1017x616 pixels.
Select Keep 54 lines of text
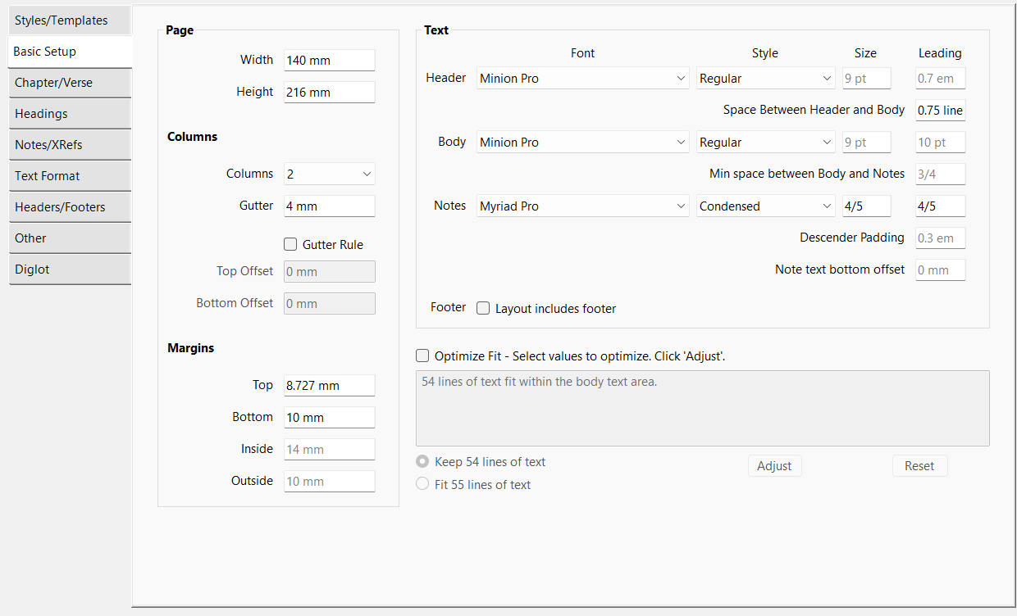pos(422,462)
